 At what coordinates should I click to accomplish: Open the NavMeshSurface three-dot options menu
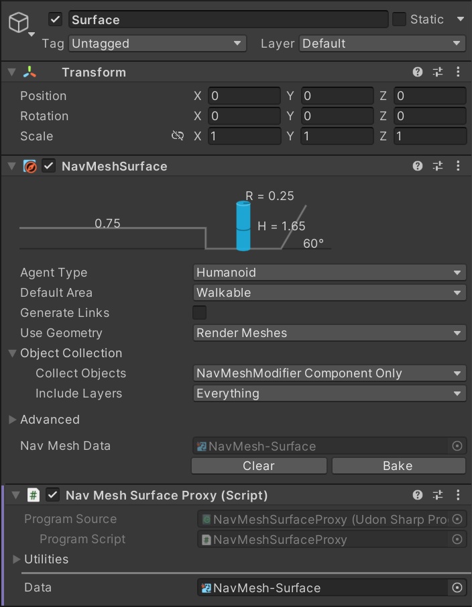click(x=458, y=166)
